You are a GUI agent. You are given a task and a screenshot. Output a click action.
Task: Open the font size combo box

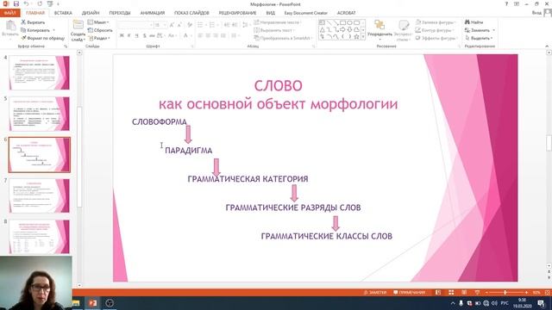coord(160,25)
